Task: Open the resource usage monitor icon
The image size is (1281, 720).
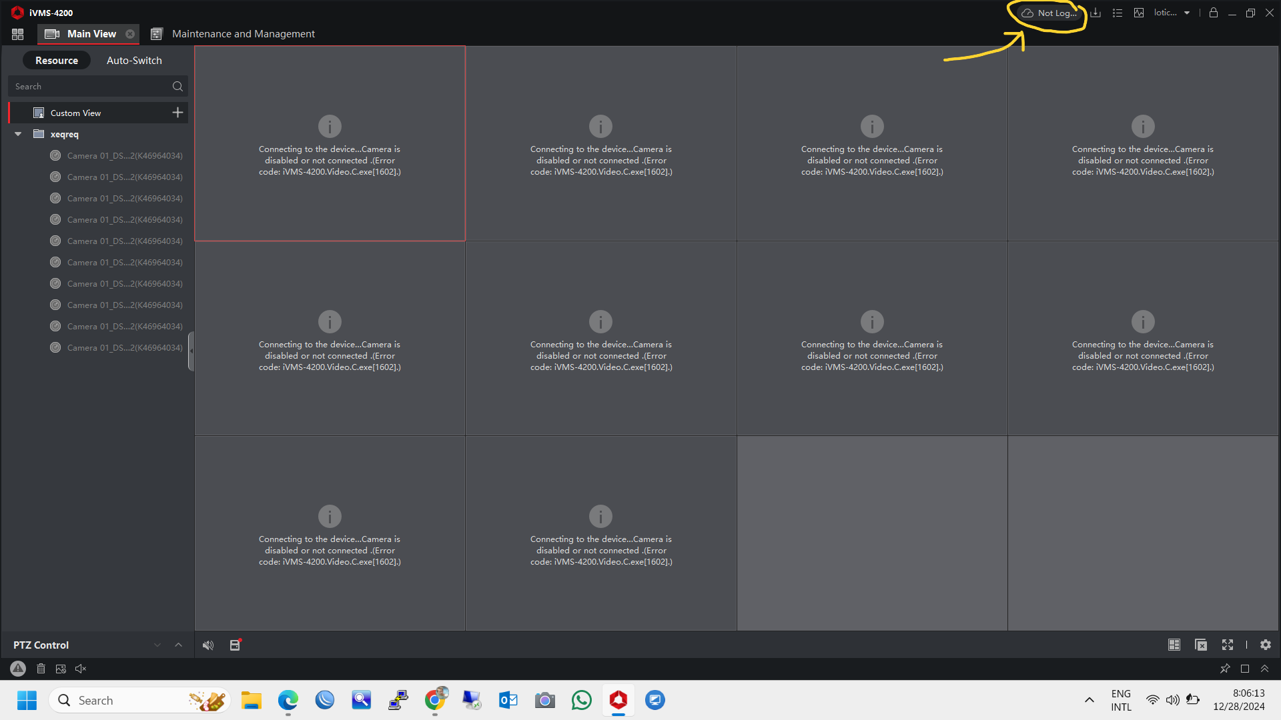Action: pyautogui.click(x=1139, y=13)
